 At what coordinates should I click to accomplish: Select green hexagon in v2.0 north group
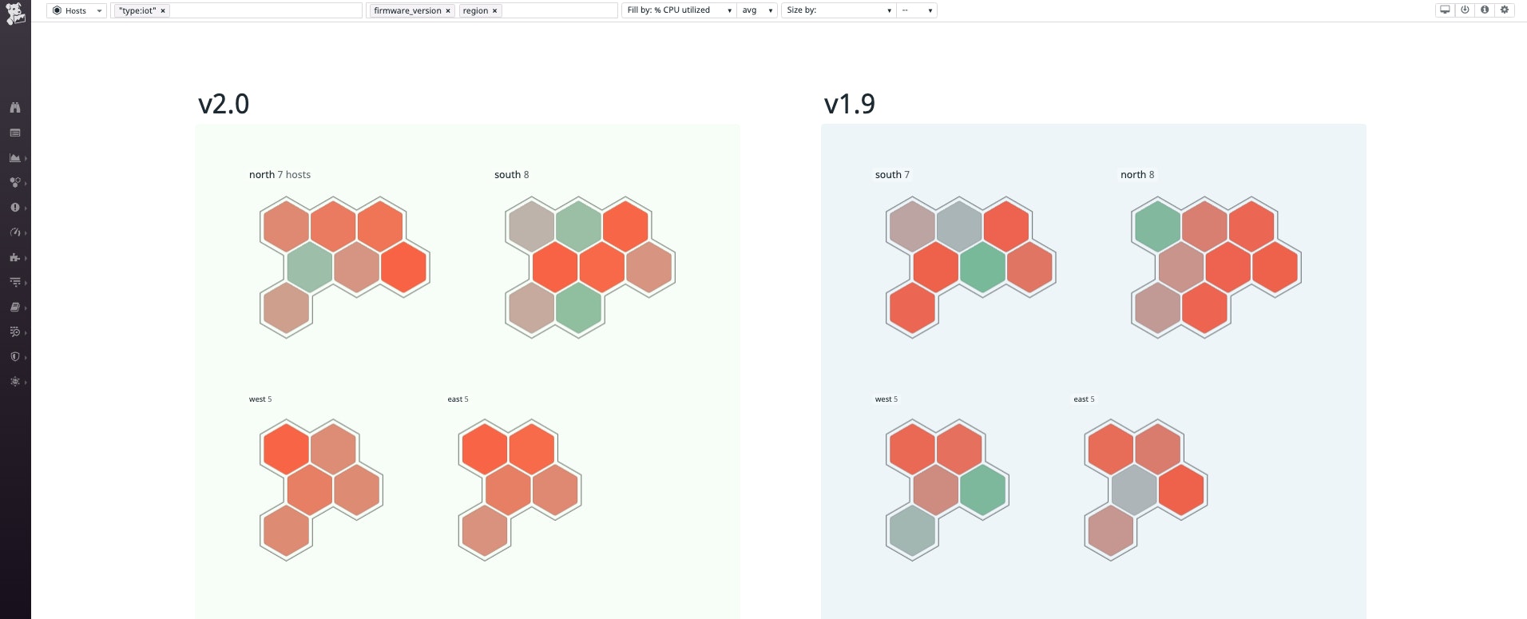(310, 267)
